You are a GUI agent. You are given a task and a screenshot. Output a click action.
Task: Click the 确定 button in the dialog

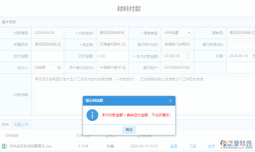129,130
